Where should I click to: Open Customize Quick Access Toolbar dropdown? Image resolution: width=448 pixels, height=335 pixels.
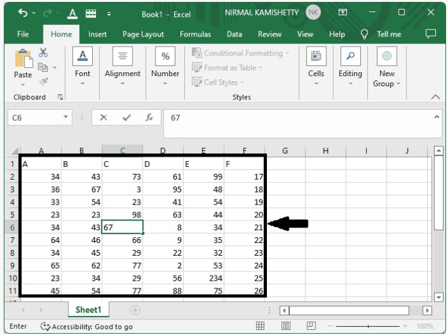[109, 13]
